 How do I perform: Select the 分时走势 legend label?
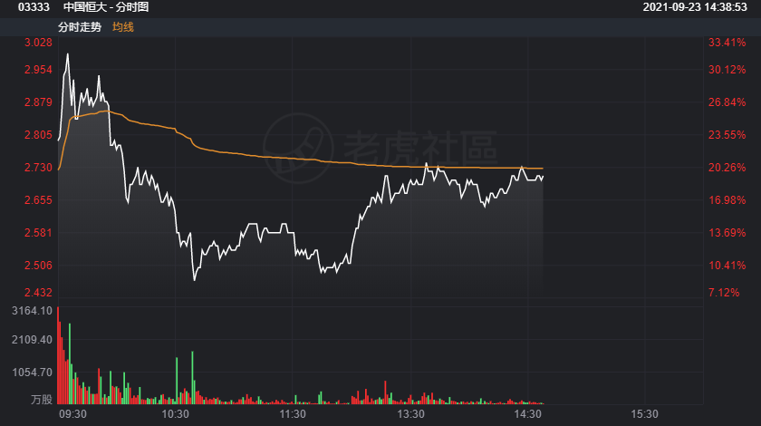(x=80, y=27)
